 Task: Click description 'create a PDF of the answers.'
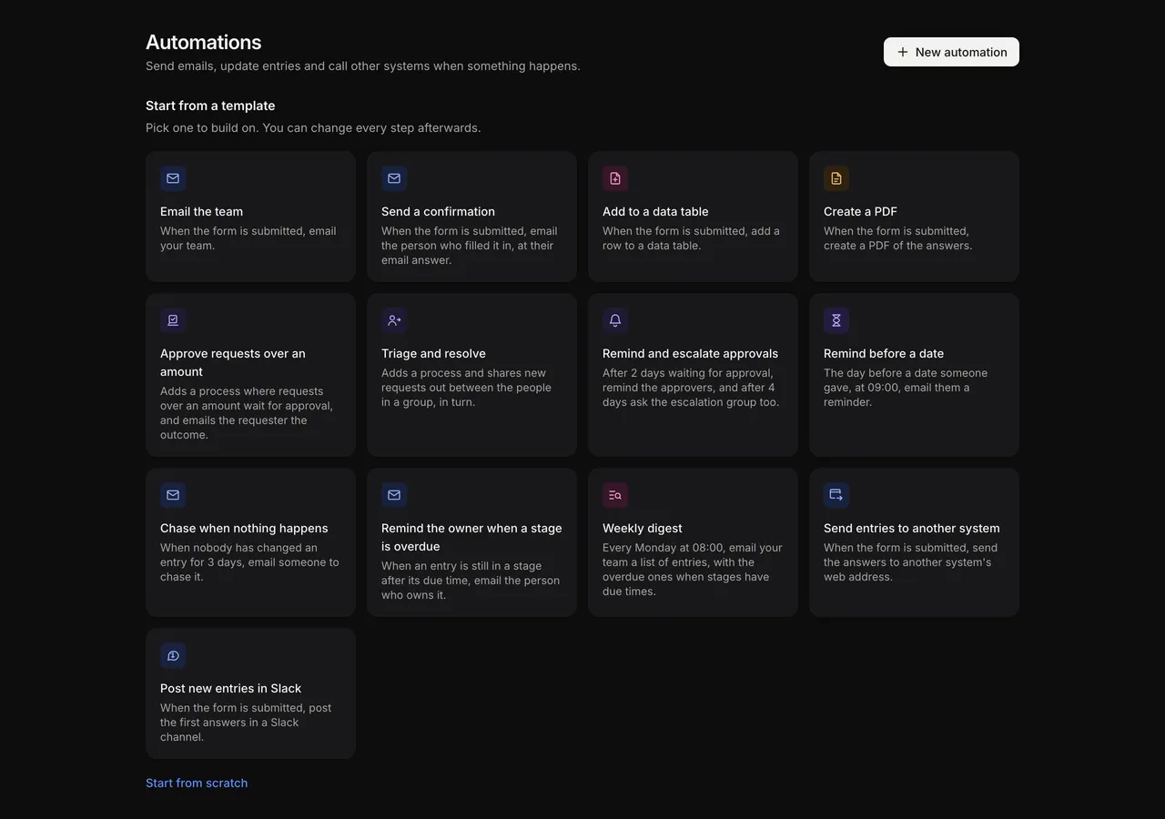pos(898,246)
